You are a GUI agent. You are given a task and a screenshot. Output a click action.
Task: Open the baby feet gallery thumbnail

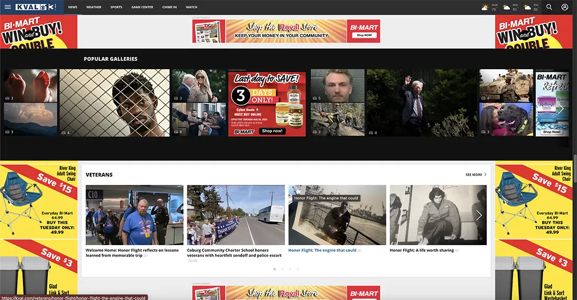click(30, 85)
